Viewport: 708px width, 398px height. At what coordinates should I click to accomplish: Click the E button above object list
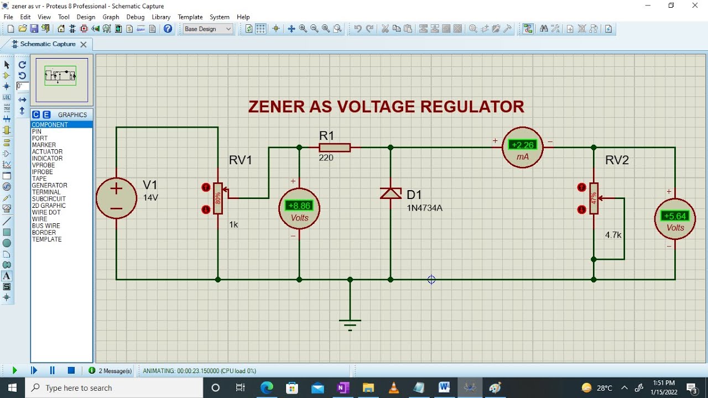(x=46, y=114)
